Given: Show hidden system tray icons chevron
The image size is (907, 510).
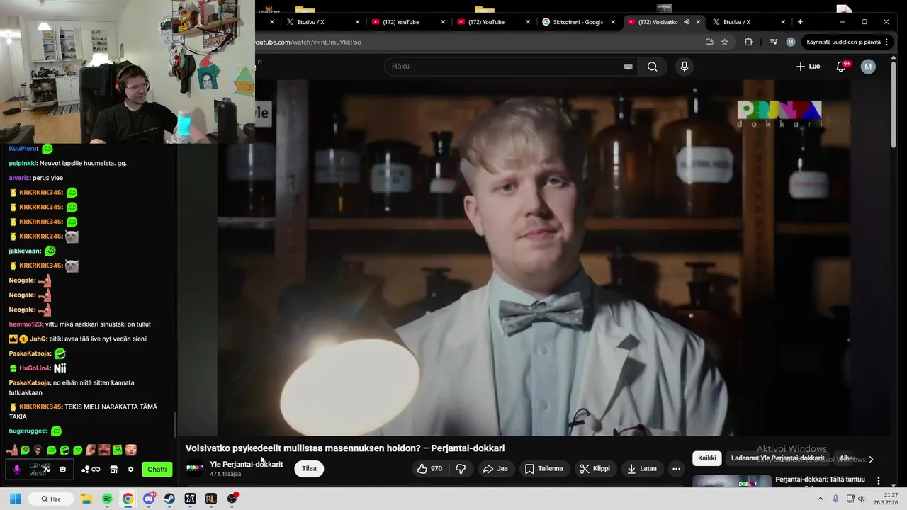Looking at the screenshot, I should coord(821,499).
